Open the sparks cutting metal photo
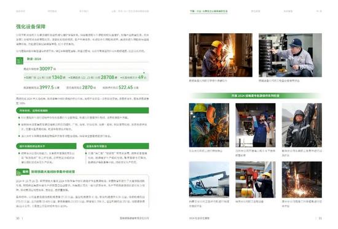This screenshot has width=338, height=229. pos(302,179)
